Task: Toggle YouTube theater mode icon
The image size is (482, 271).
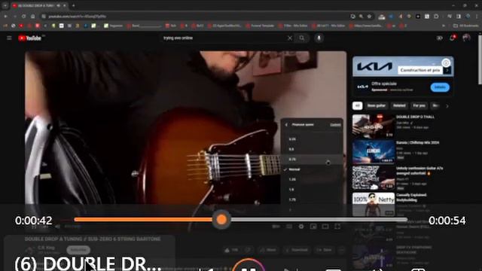Action: pyautogui.click(x=325, y=227)
